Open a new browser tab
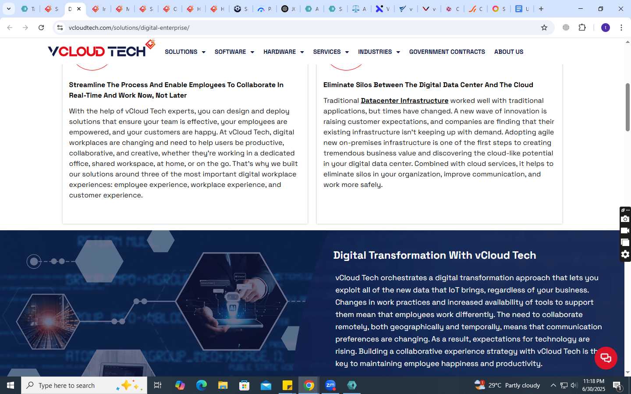The height and width of the screenshot is (394, 631). [x=541, y=9]
